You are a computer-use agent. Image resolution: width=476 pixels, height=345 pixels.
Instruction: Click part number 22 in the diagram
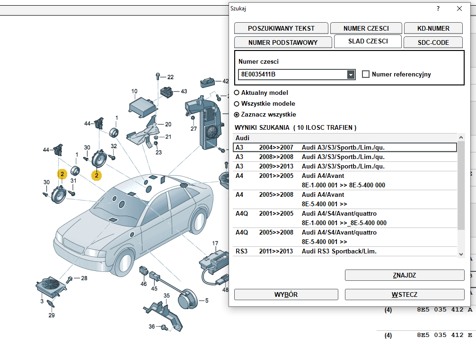(170, 77)
